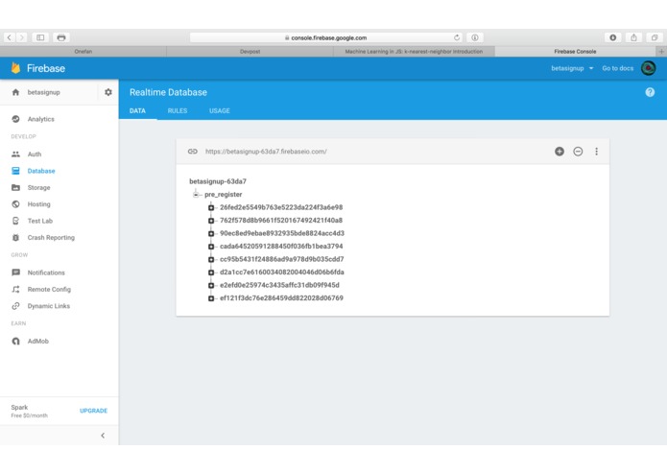Select the Firebase Console browser tab
The width and height of the screenshot is (667, 474).
coord(575,52)
